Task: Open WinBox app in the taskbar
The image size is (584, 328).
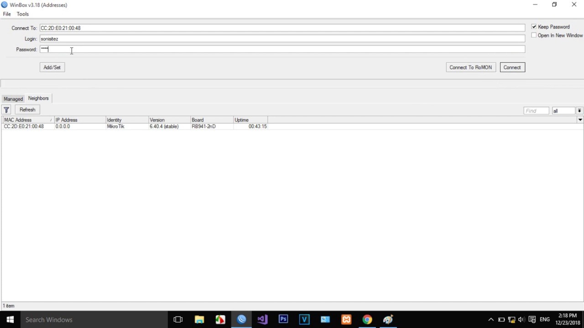Action: click(241, 319)
